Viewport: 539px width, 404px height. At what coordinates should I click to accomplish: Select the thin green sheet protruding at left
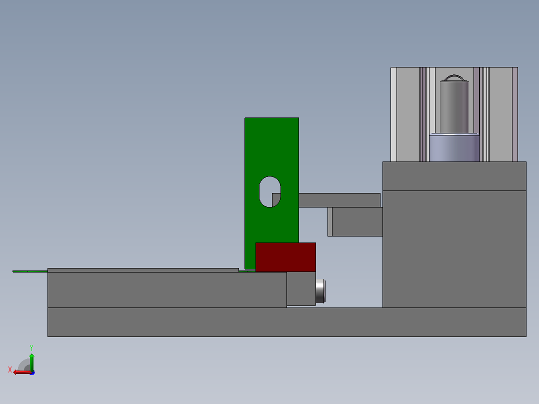(30, 271)
